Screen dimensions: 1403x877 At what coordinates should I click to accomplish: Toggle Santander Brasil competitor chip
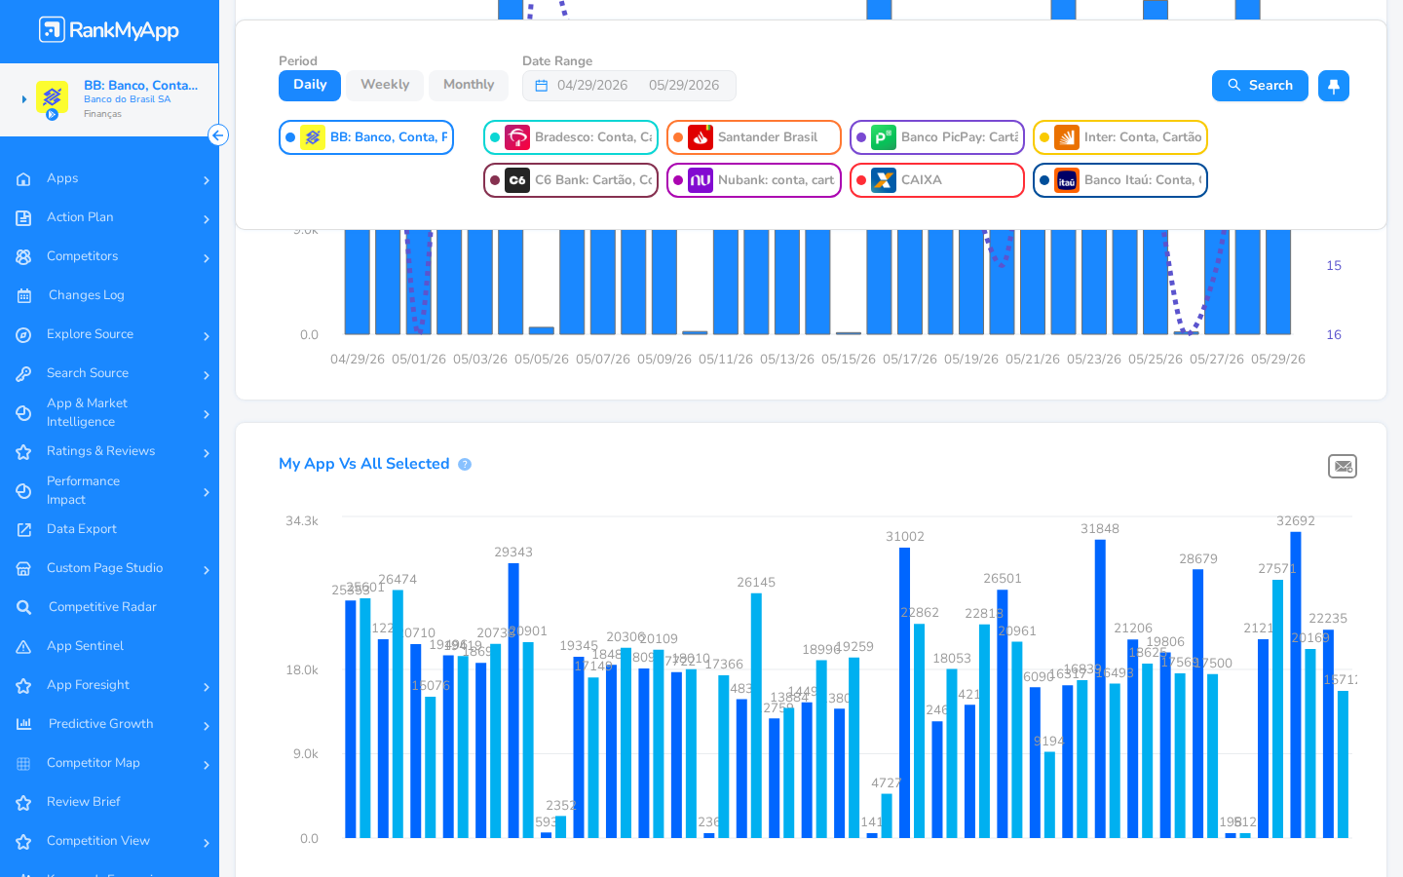(754, 137)
